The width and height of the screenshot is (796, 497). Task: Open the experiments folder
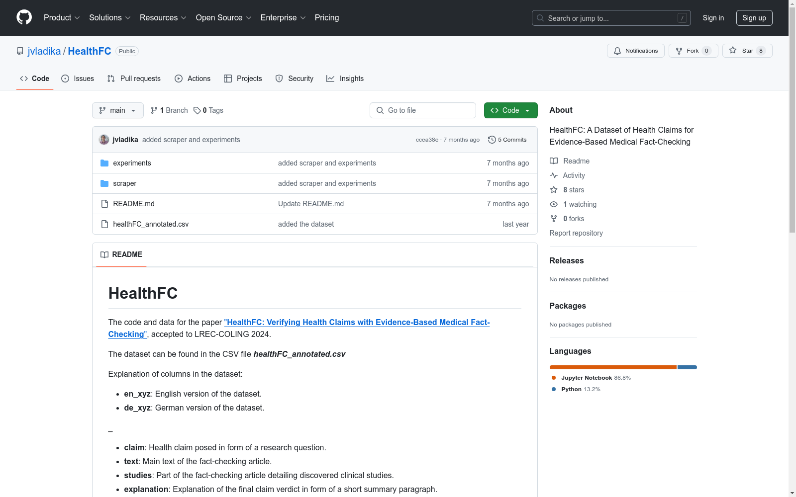tap(132, 163)
